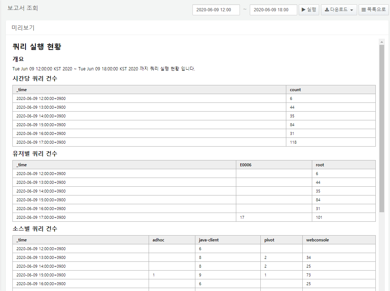This screenshot has height=291, width=390.
Task: Click java-client value 9
Action: (x=200, y=275)
